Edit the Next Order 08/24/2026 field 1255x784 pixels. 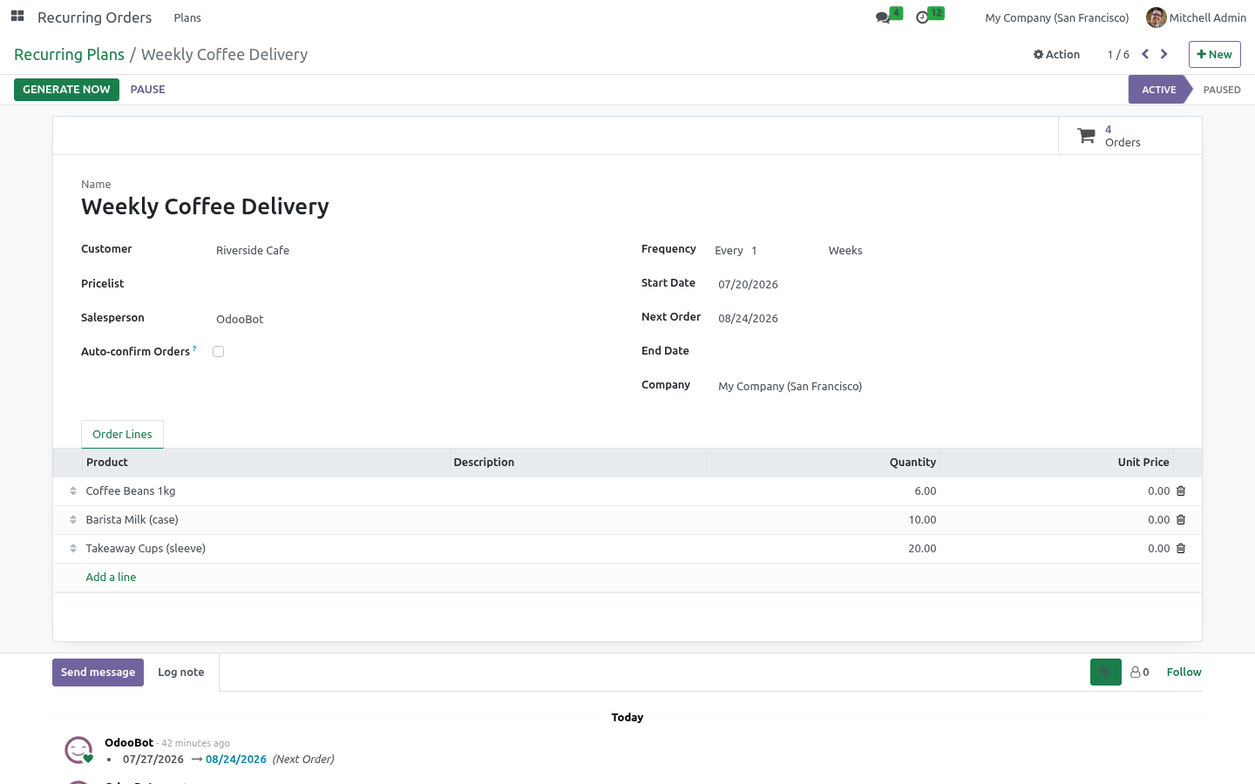point(945,318)
